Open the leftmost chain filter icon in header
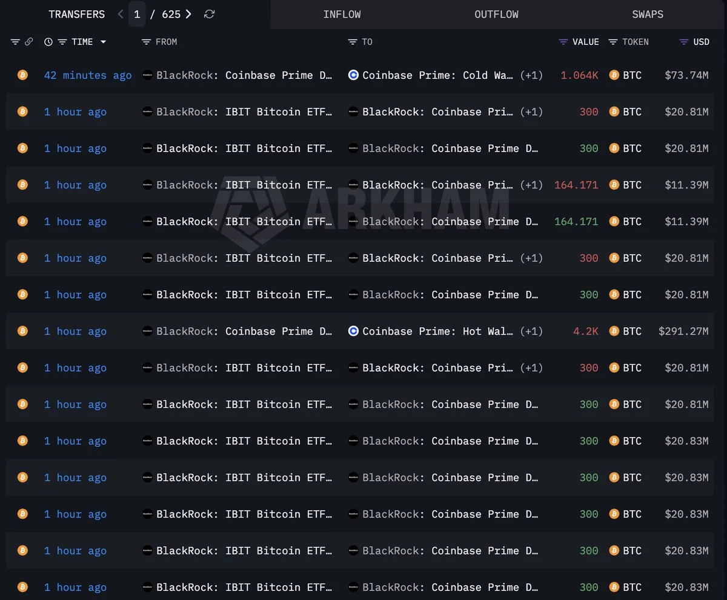Image resolution: width=727 pixels, height=600 pixels. (15, 42)
